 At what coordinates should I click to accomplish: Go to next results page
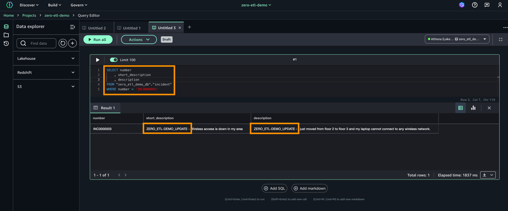pyautogui.click(x=126, y=175)
